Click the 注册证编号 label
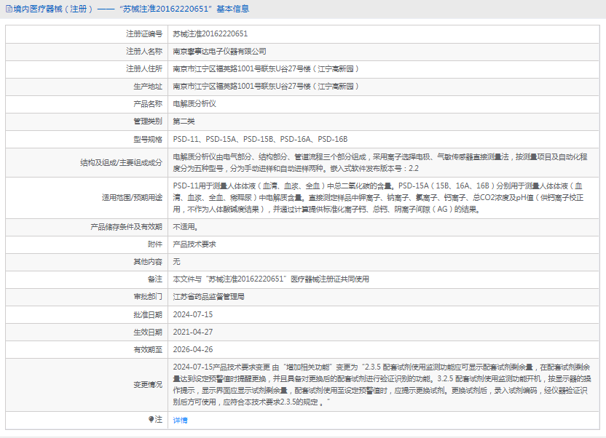 pos(144,34)
